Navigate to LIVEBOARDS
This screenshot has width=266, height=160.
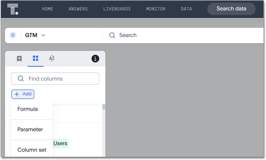[x=117, y=9]
